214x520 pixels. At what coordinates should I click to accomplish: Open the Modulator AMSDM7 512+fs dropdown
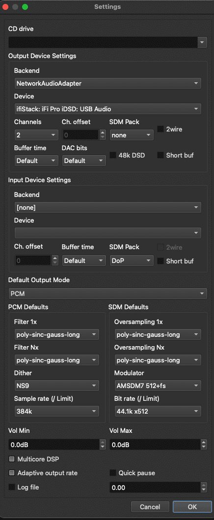click(x=158, y=386)
